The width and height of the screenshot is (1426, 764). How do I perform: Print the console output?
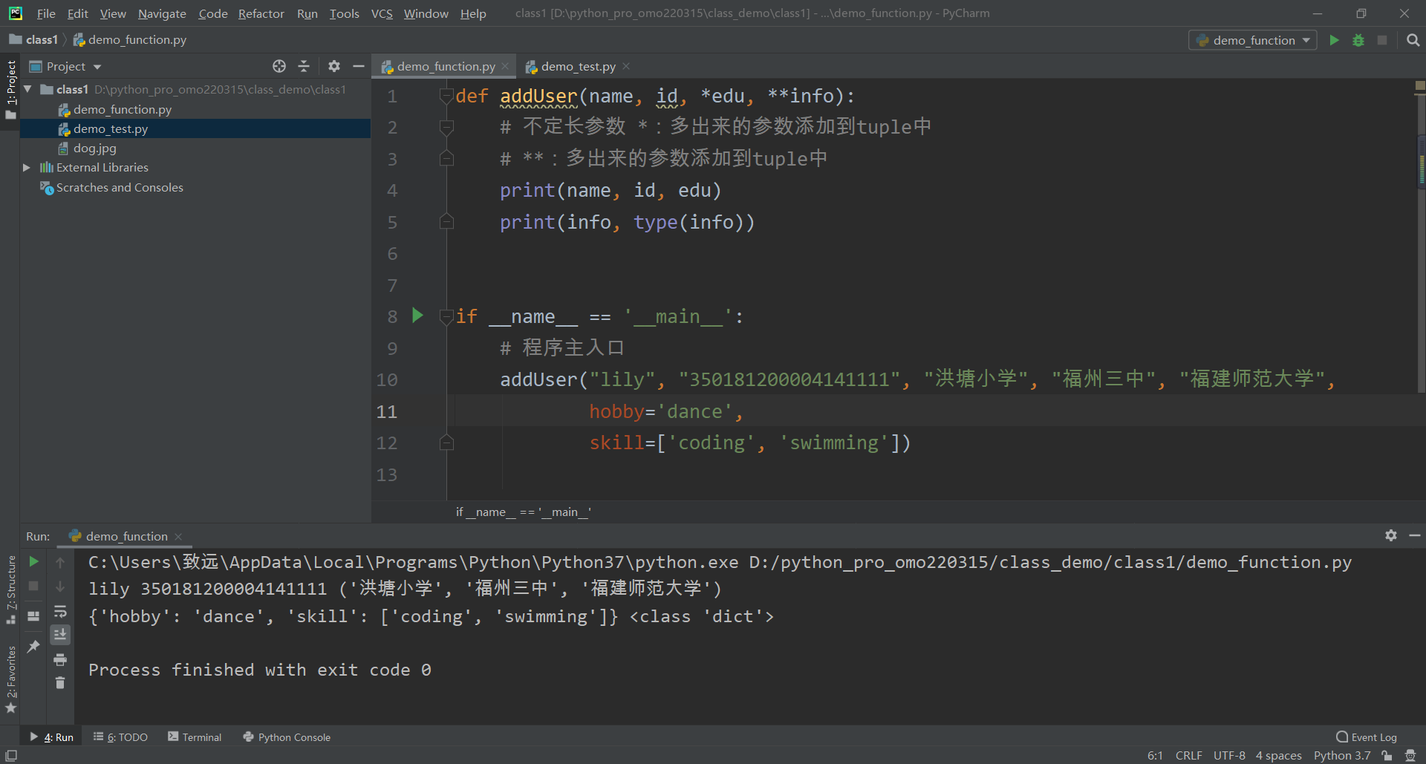tap(61, 659)
